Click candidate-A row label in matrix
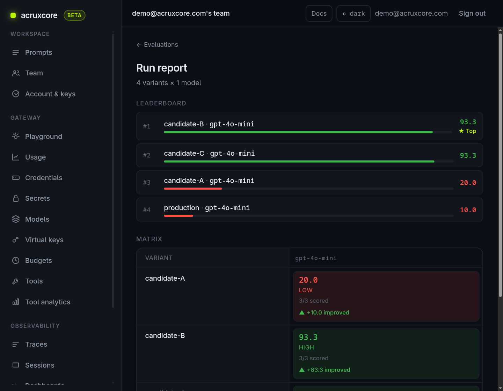This screenshot has width=503, height=391. (x=165, y=278)
